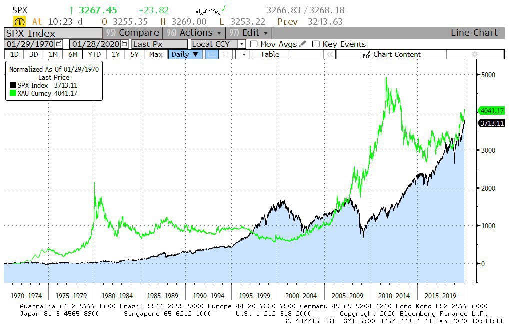This screenshot has width=509, height=333.
Task: Click the 2000-2004 axis label
Action: click(301, 296)
